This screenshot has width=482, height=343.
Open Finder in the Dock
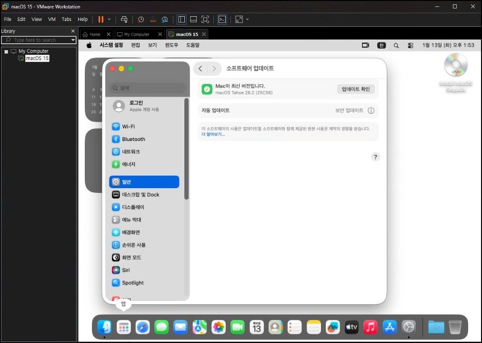click(x=104, y=327)
